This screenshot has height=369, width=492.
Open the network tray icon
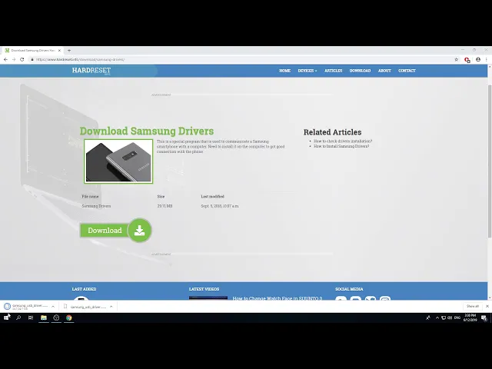tap(444, 317)
